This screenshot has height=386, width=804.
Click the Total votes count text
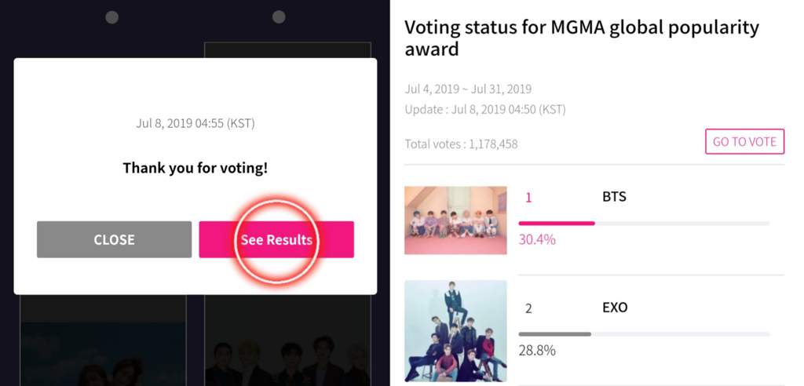point(461,144)
